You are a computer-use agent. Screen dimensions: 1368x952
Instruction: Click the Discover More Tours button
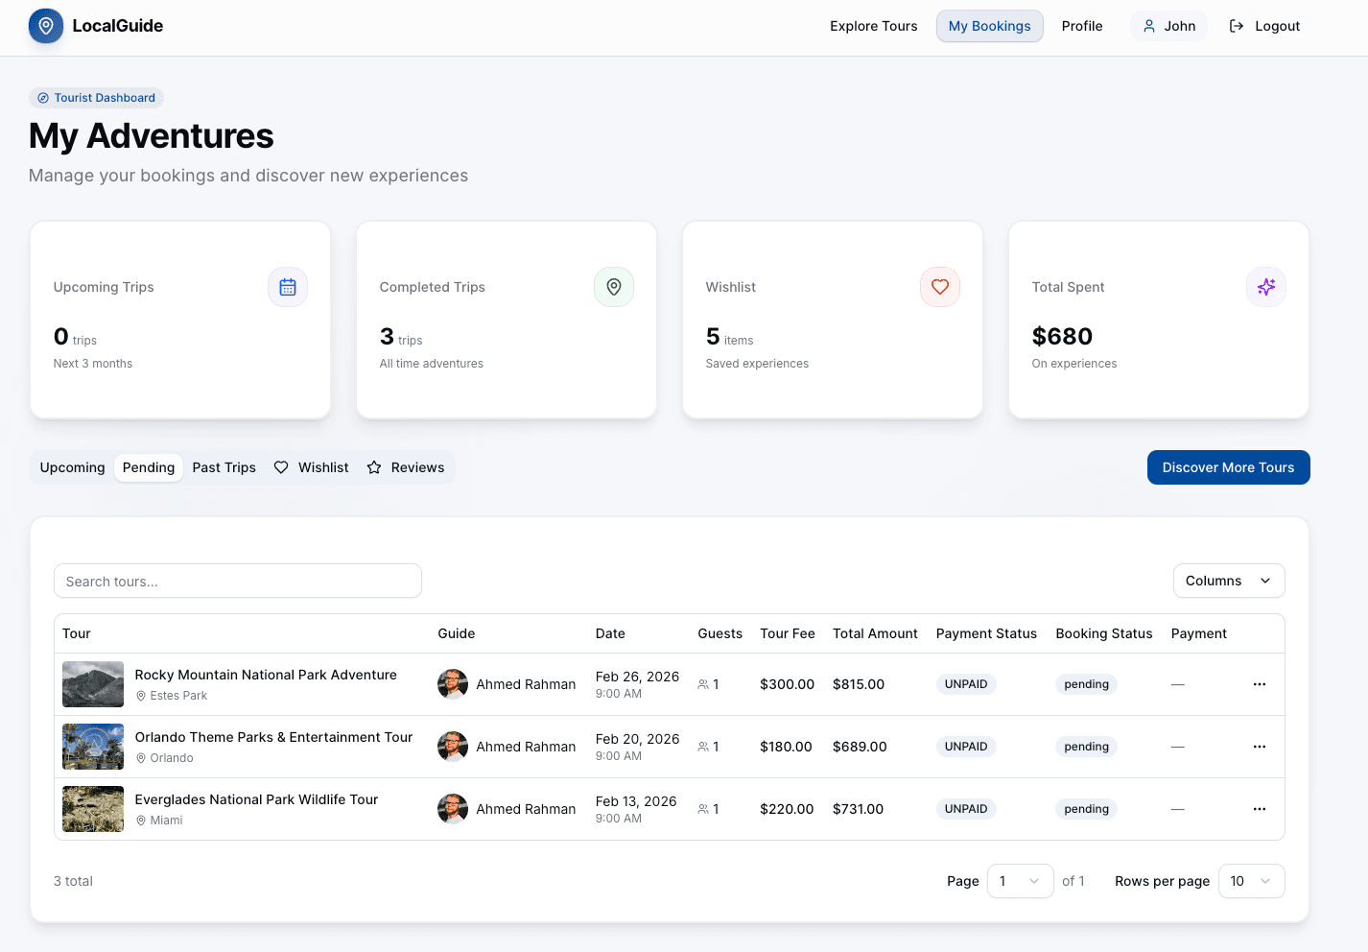tap(1228, 467)
